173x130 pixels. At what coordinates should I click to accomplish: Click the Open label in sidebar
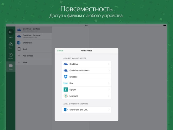point(11,69)
